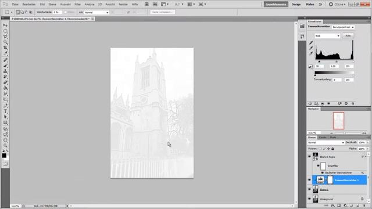Toggle lock transparent pixels in Layers
Viewport: 372px width, 209px height.
320,149
